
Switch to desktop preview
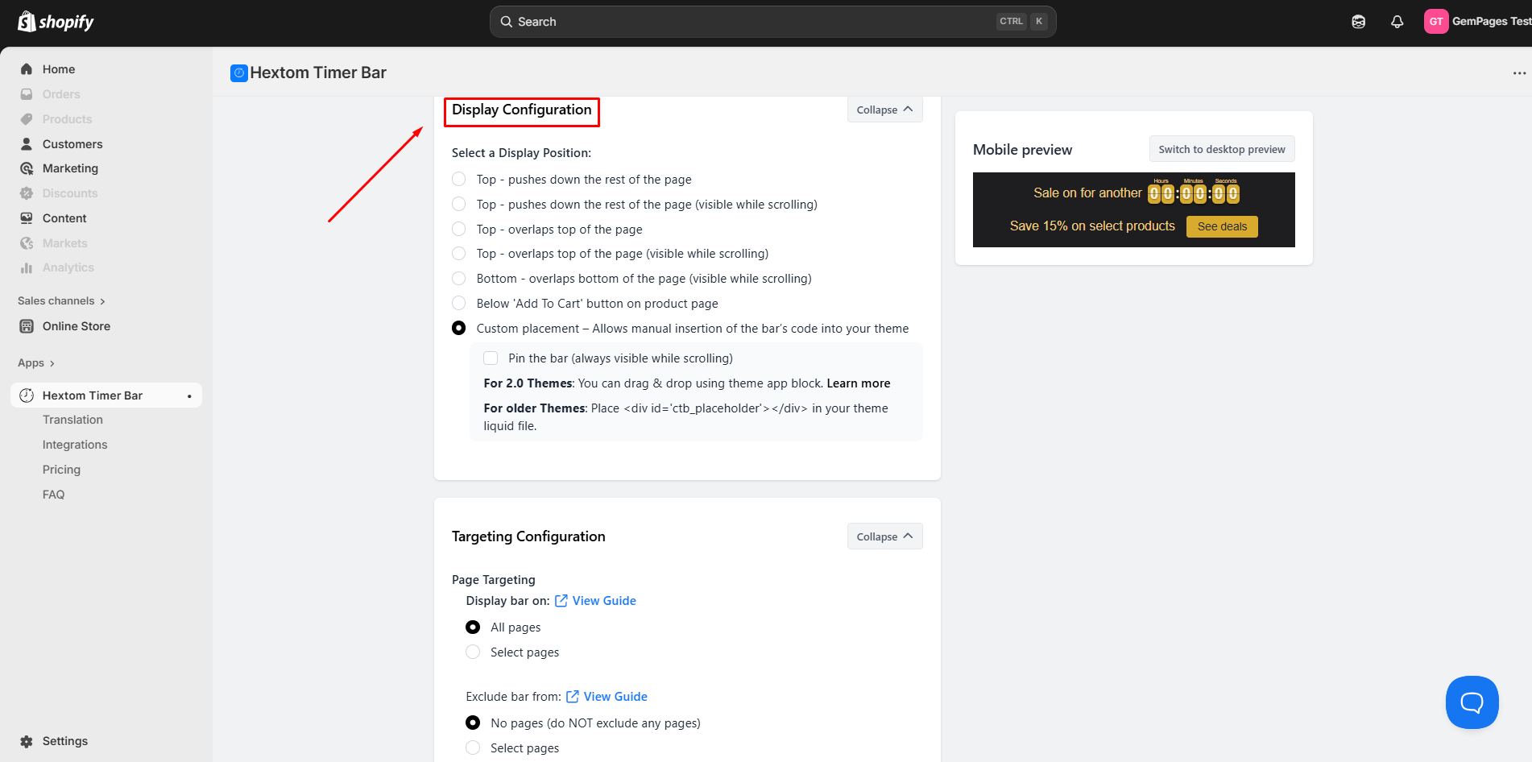click(1221, 150)
